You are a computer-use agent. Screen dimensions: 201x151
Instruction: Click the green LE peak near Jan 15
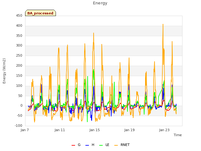click(x=94, y=70)
